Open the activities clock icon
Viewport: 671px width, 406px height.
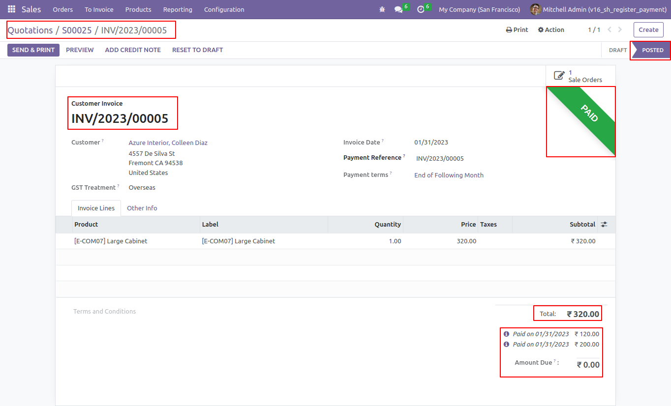click(421, 9)
